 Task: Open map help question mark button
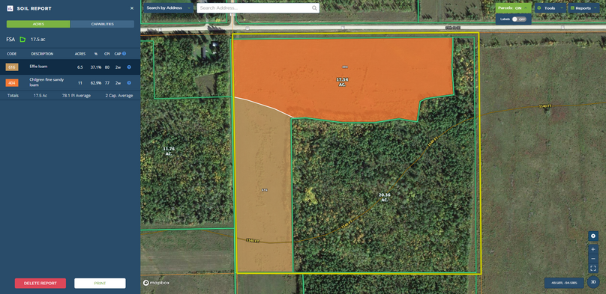coord(593,236)
